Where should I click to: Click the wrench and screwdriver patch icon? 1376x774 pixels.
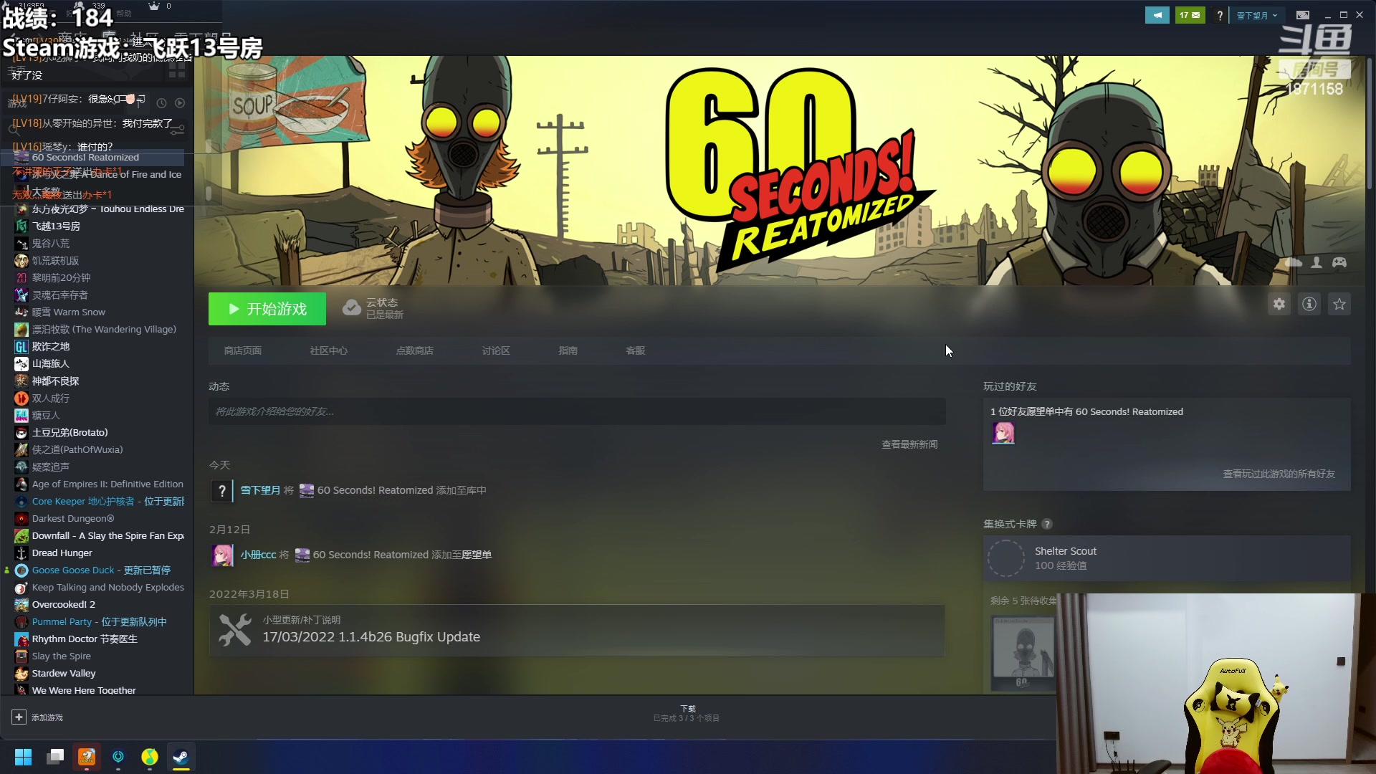pyautogui.click(x=235, y=631)
